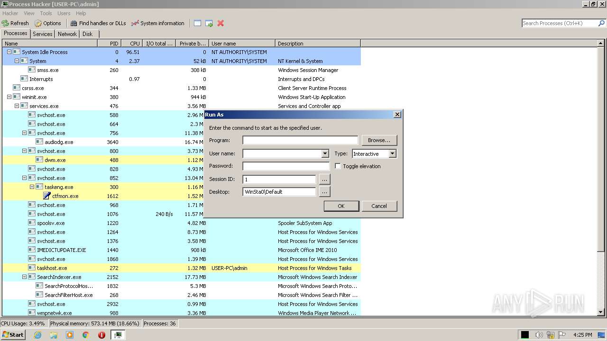Click OK in Run As dialog
Image resolution: width=607 pixels, height=341 pixels.
coord(341,206)
